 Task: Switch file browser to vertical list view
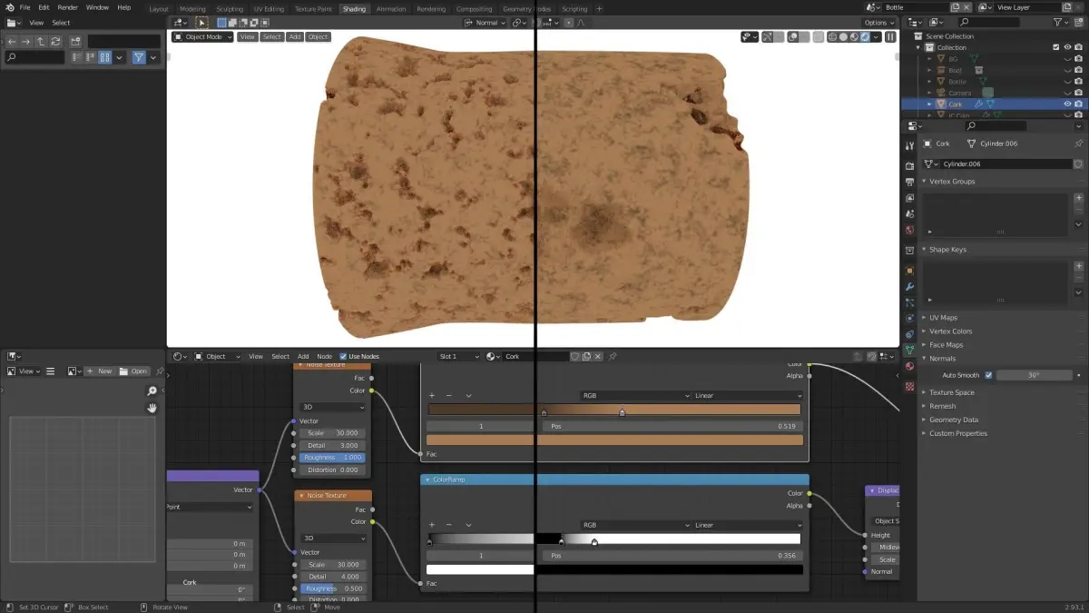point(77,57)
